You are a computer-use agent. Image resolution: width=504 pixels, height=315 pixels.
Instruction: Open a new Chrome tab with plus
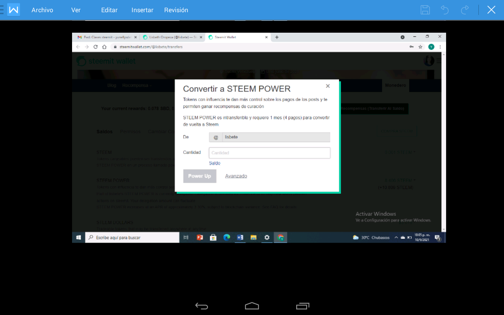coord(277,37)
